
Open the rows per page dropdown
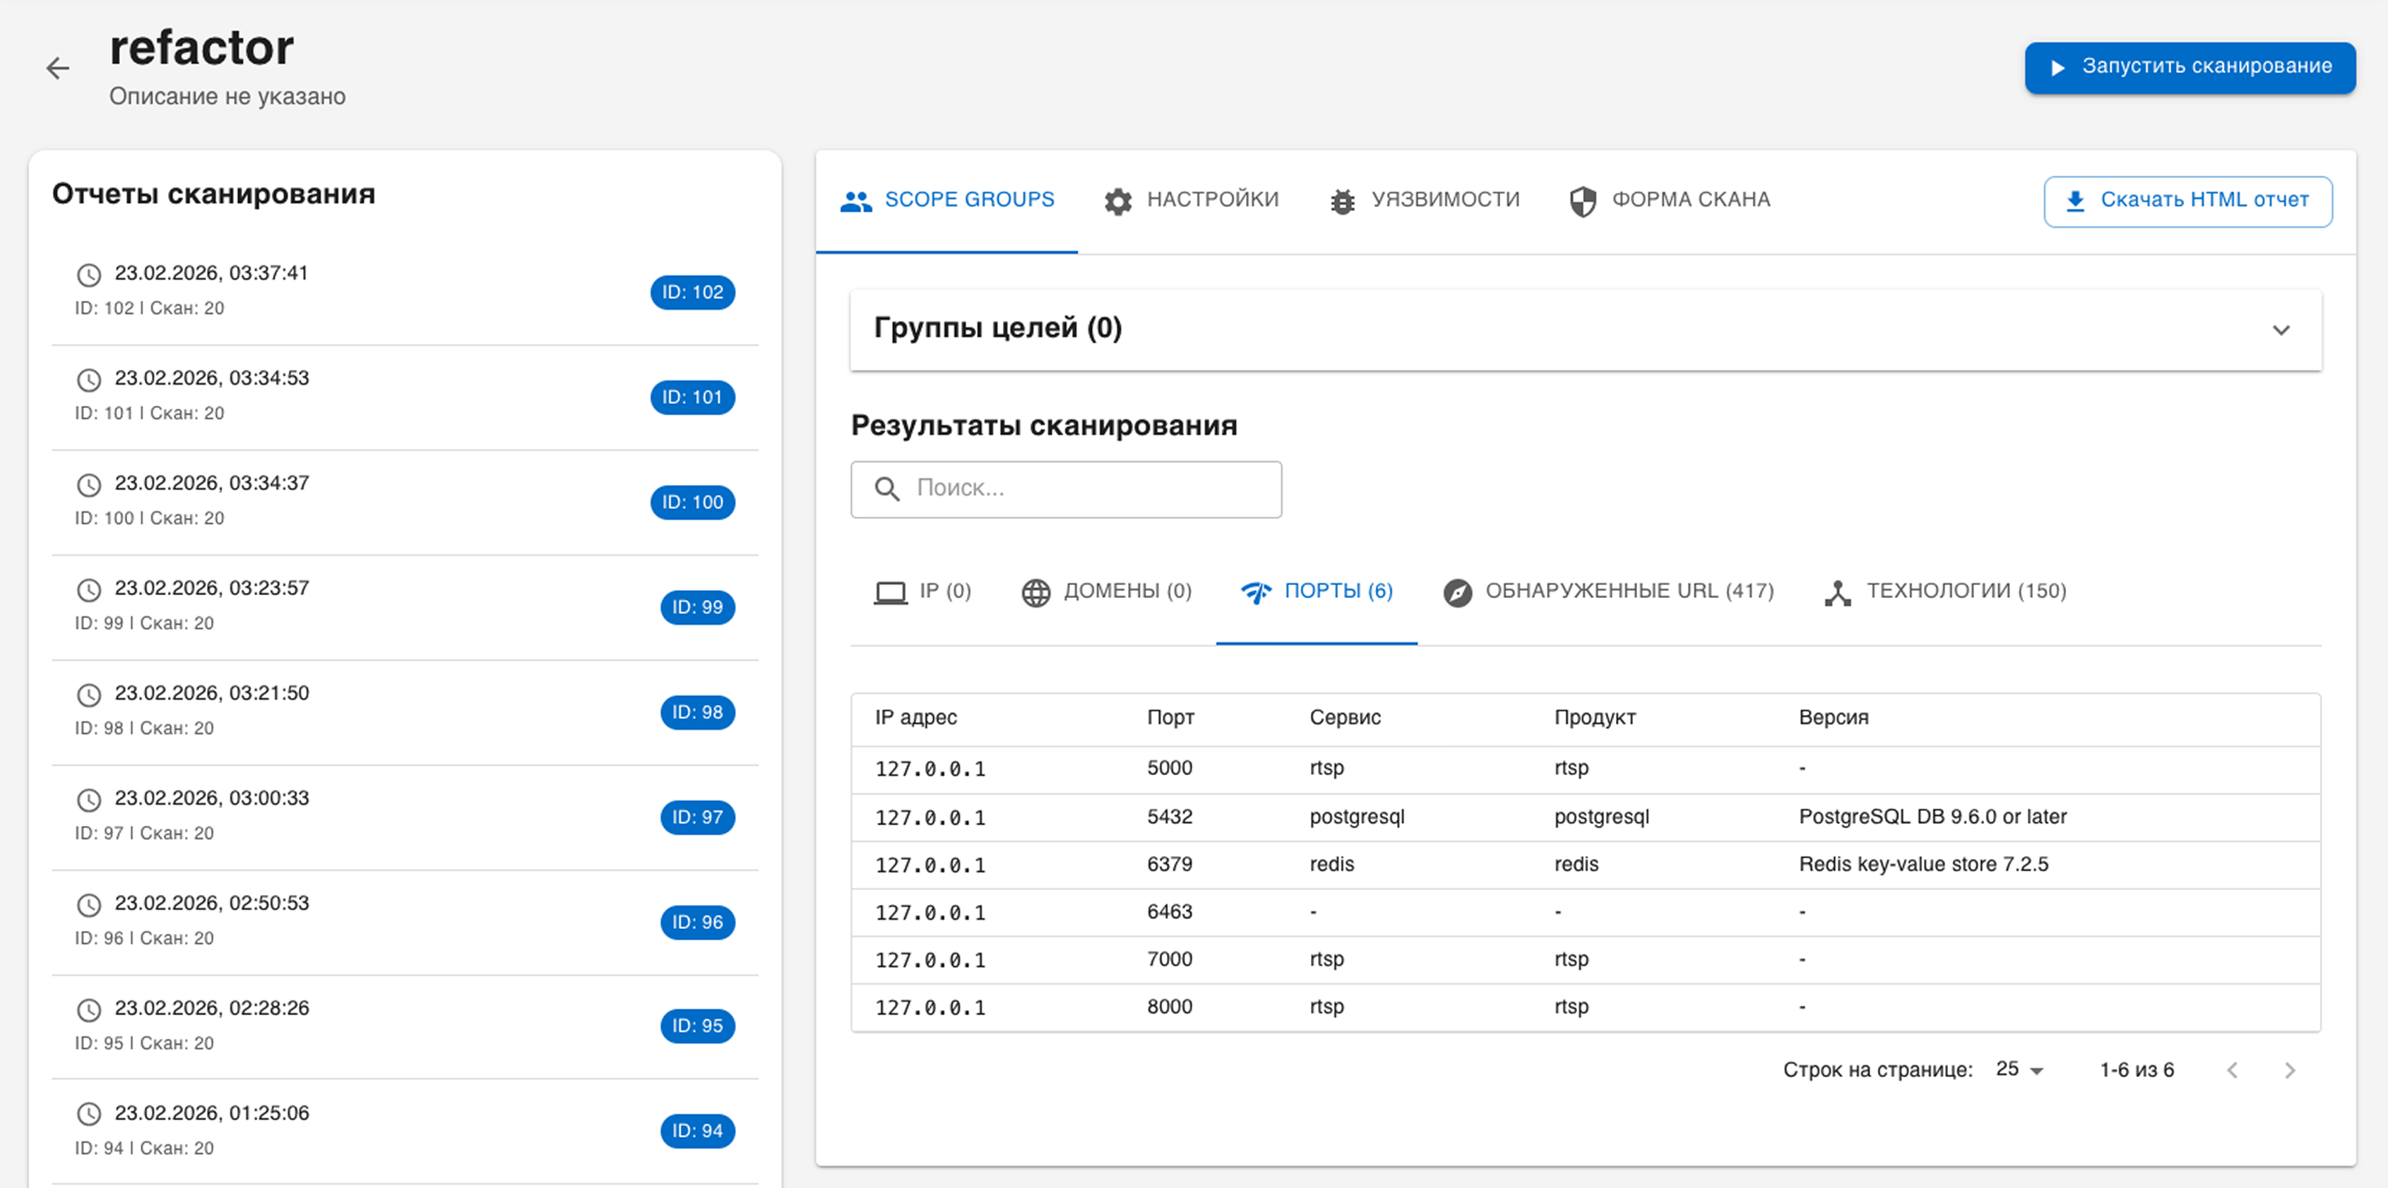(2020, 1069)
